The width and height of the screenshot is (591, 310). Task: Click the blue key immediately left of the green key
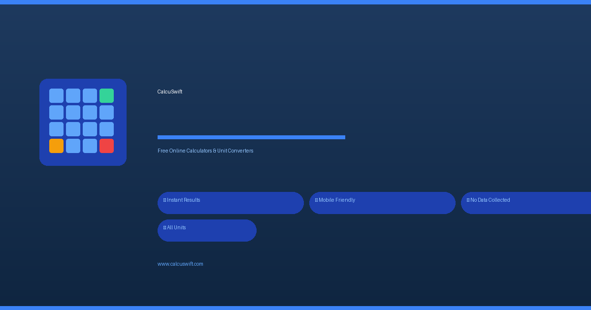tap(90, 95)
